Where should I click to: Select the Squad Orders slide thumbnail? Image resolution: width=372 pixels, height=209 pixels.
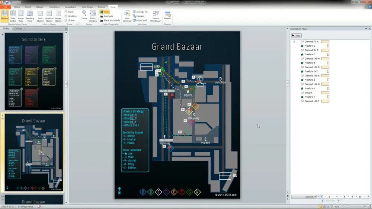[x=33, y=71]
